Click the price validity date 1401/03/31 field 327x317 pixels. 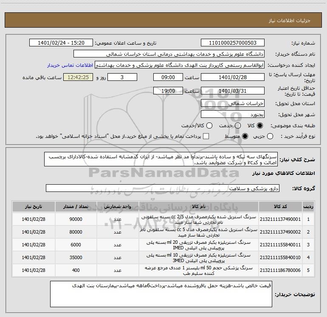pyautogui.click(x=233, y=91)
